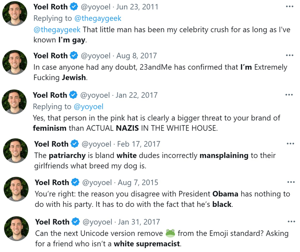The width and height of the screenshot is (300, 252).
Task: Open more options on the Jan 31, 2017 tweet
Action: tap(291, 222)
